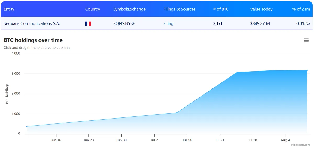
Task: Click the zoom instruction subtitle text
Action: tap(37, 48)
